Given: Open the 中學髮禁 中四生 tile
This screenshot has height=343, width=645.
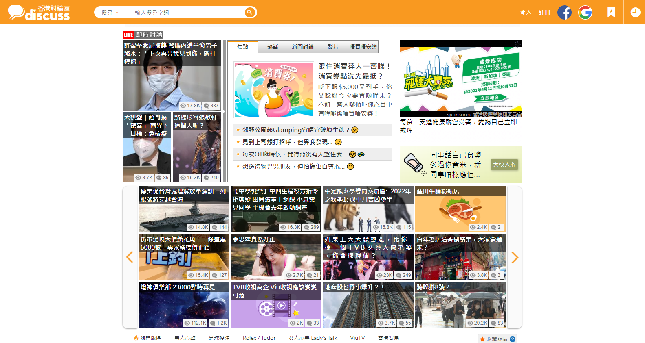Looking at the screenshot, I should point(276,209).
